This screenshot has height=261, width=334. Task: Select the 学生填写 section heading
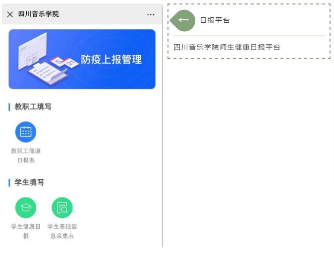tap(29, 182)
